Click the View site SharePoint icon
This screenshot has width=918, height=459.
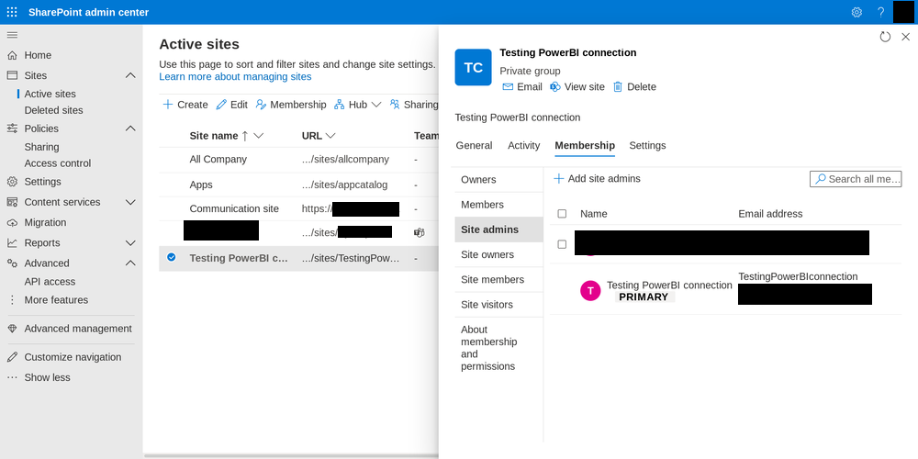tap(555, 86)
